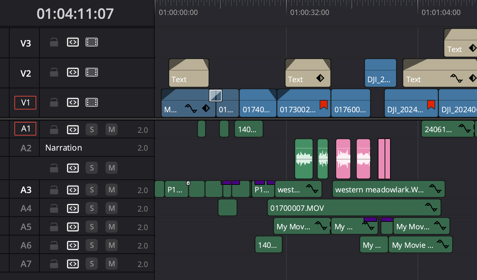477x280 pixels.
Task: Mute the A7 audio track
Action: click(112, 264)
